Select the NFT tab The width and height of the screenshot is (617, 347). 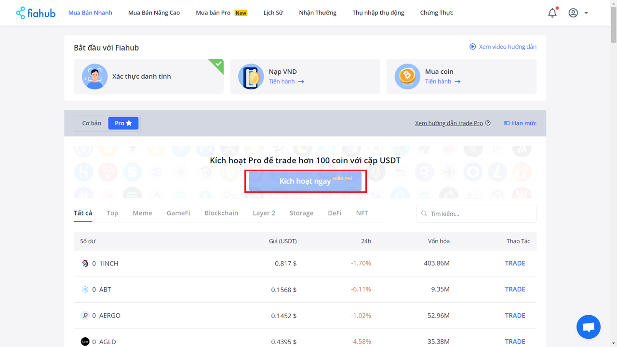(x=362, y=213)
